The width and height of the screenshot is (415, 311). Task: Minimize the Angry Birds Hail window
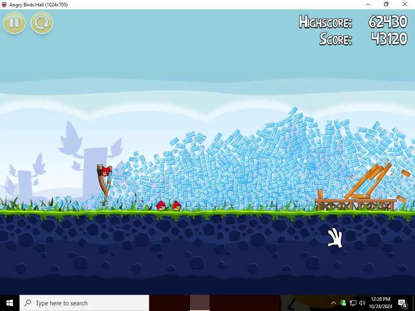[368, 4]
